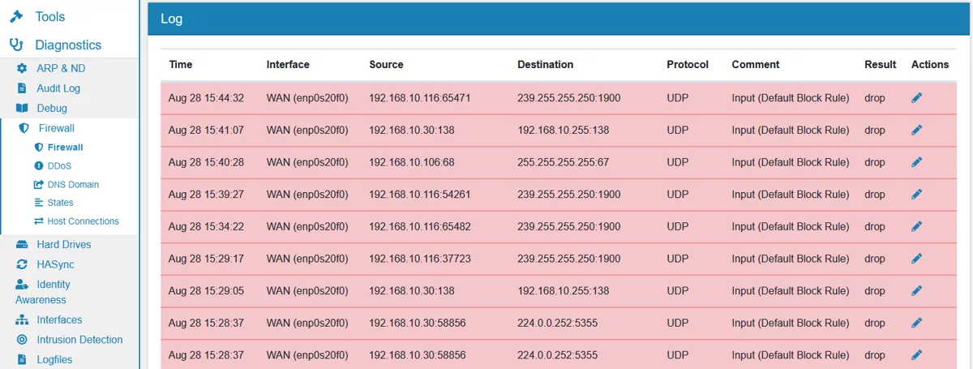Click source 192.168.10.106:68
This screenshot has width=973, height=369.
[x=412, y=162]
